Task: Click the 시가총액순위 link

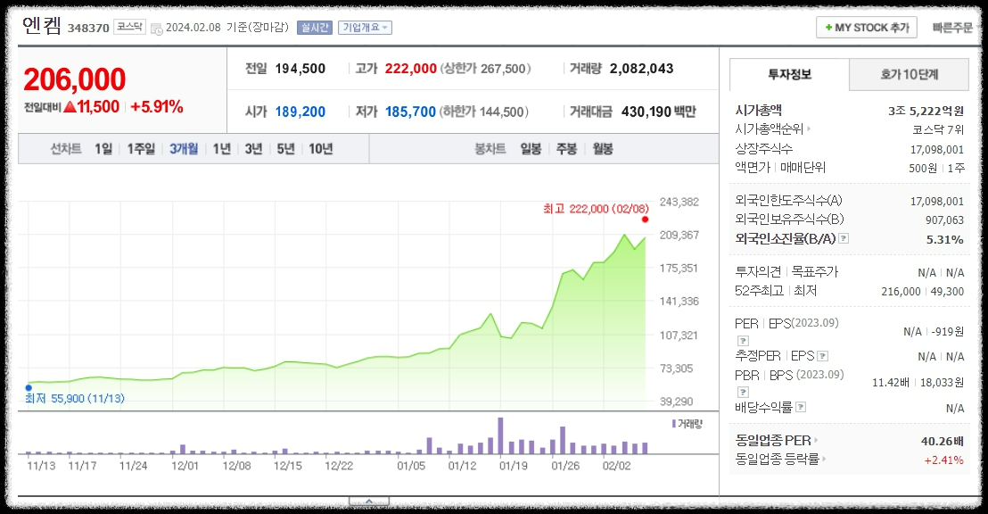Action: [770, 129]
